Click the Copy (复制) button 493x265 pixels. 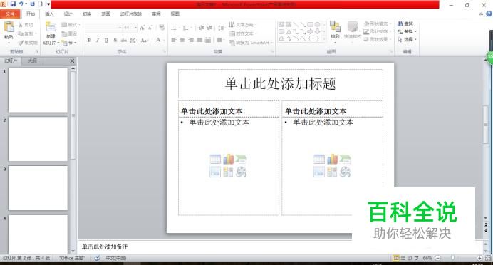pyautogui.click(x=27, y=33)
